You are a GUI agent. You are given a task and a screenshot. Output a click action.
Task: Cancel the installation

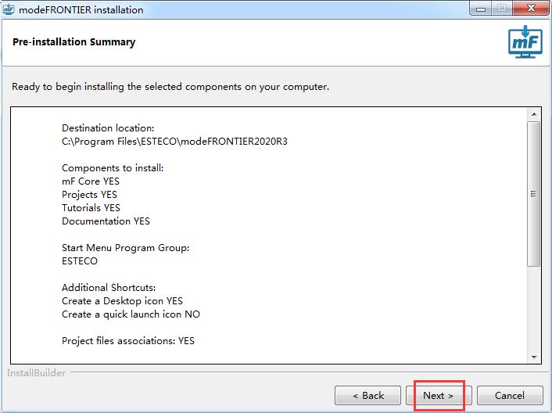click(510, 396)
